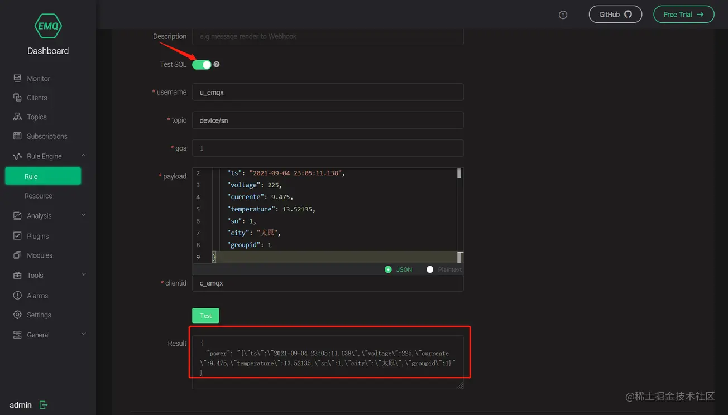Screen dimensions: 728x415
Task: Click into the username field
Action: 328,92
